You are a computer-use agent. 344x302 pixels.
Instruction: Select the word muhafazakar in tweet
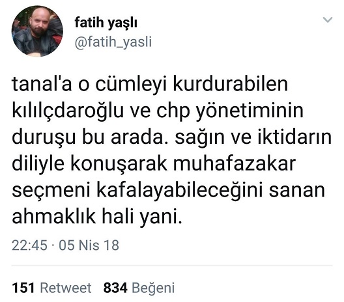[235, 164]
